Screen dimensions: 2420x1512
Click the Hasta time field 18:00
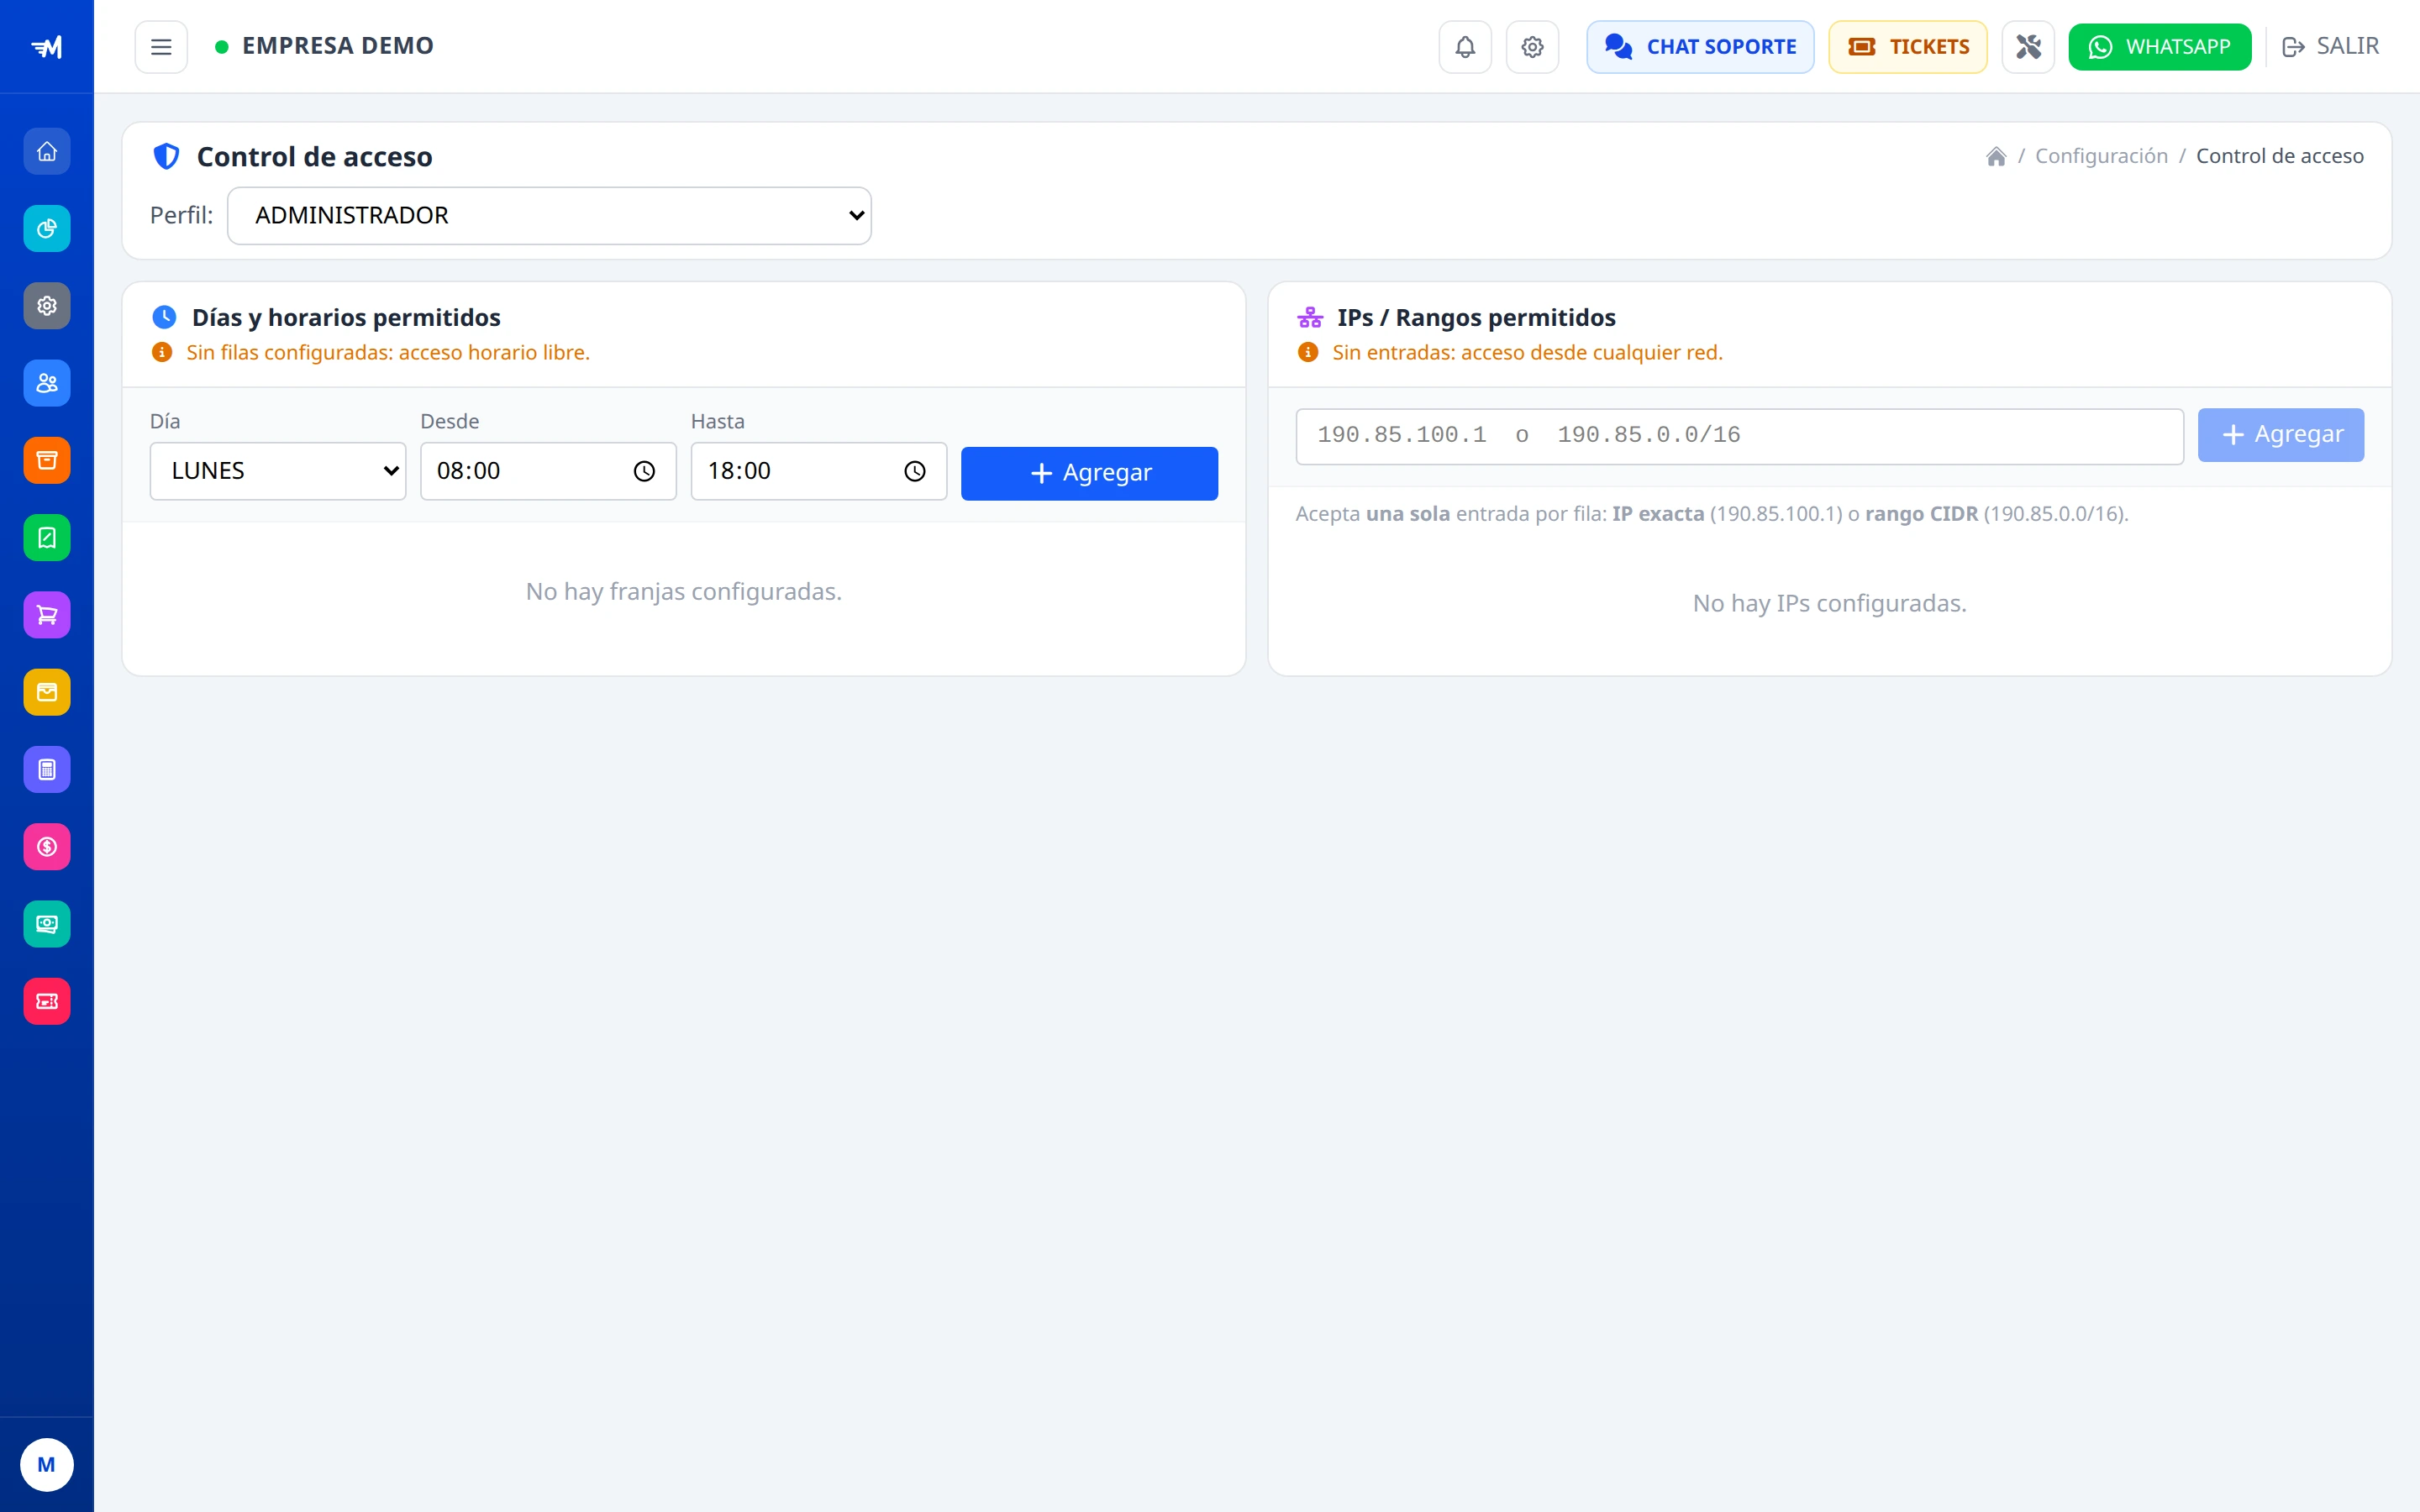(819, 471)
